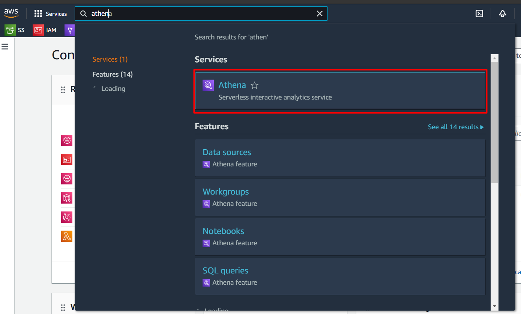Open the Services grid menu
Viewport: 521px width, 314px height.
coord(38,13)
